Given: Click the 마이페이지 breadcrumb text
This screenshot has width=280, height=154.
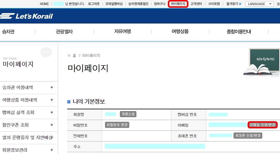Looking at the screenshot, I should (91, 56).
